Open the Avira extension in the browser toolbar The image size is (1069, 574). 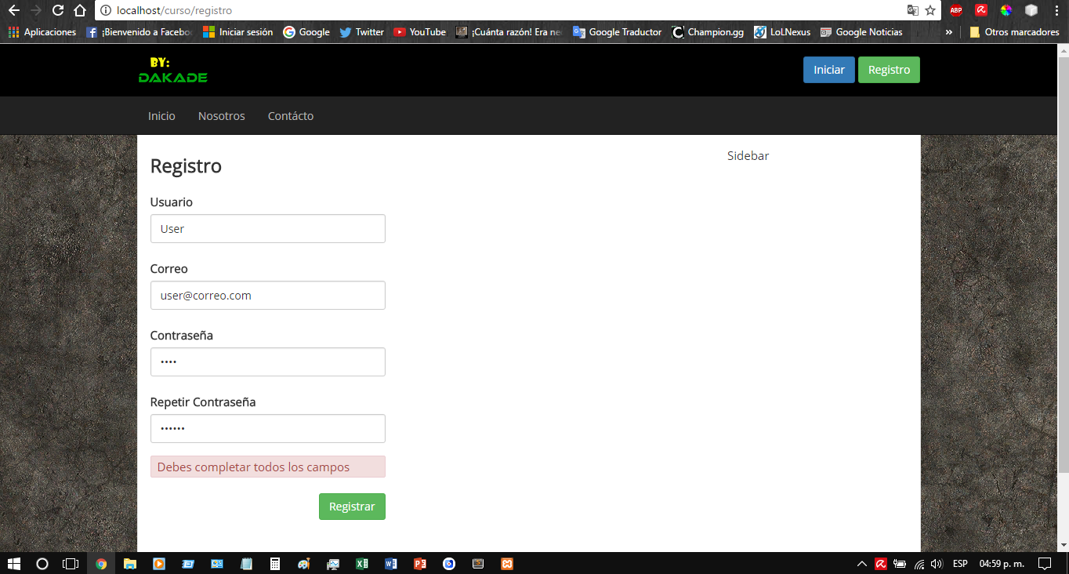tap(980, 10)
